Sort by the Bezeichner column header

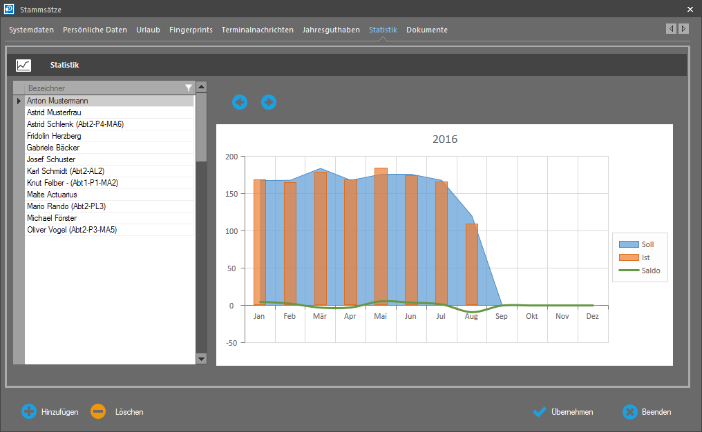97,88
